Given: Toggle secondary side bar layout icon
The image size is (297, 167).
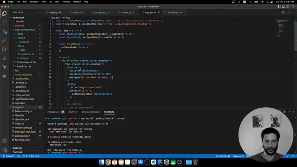Looking at the screenshot, I should 288,6.
